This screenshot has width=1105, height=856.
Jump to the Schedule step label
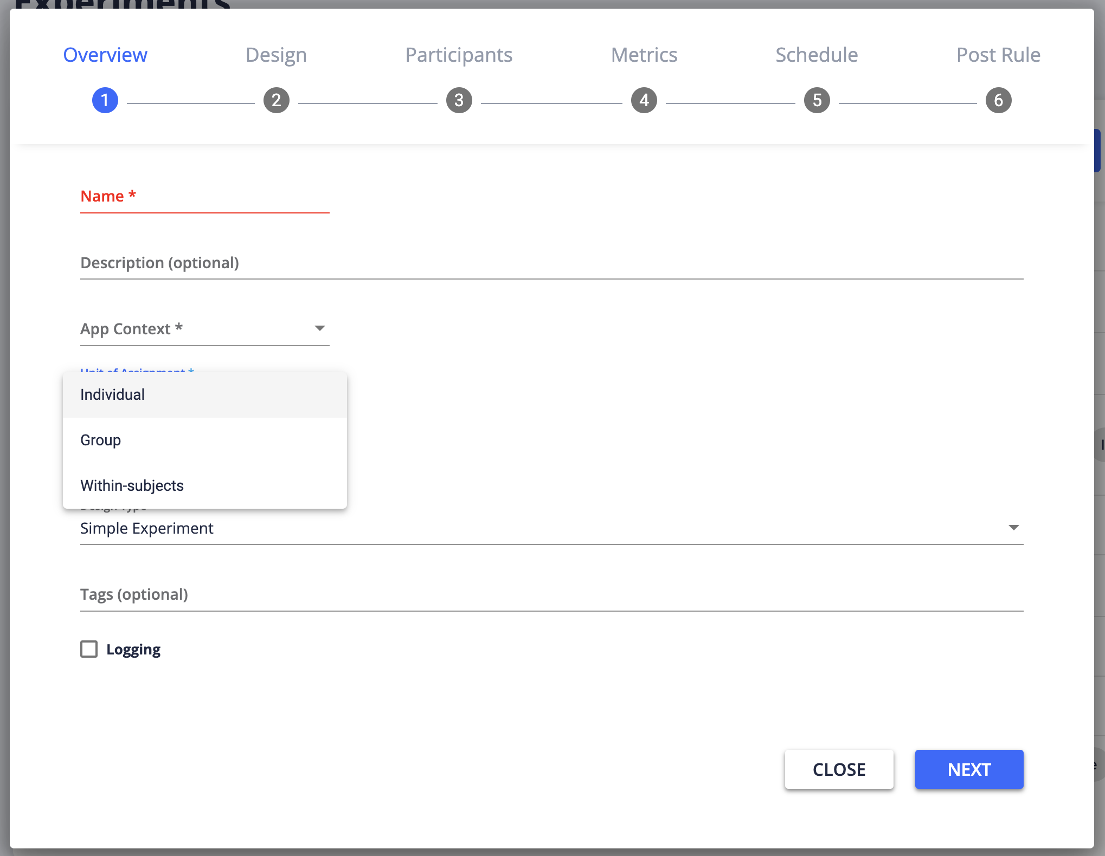point(817,55)
